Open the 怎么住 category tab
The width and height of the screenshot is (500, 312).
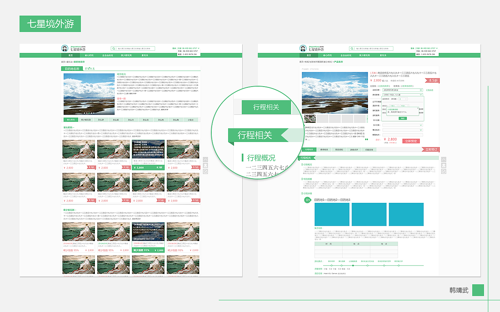(145, 120)
